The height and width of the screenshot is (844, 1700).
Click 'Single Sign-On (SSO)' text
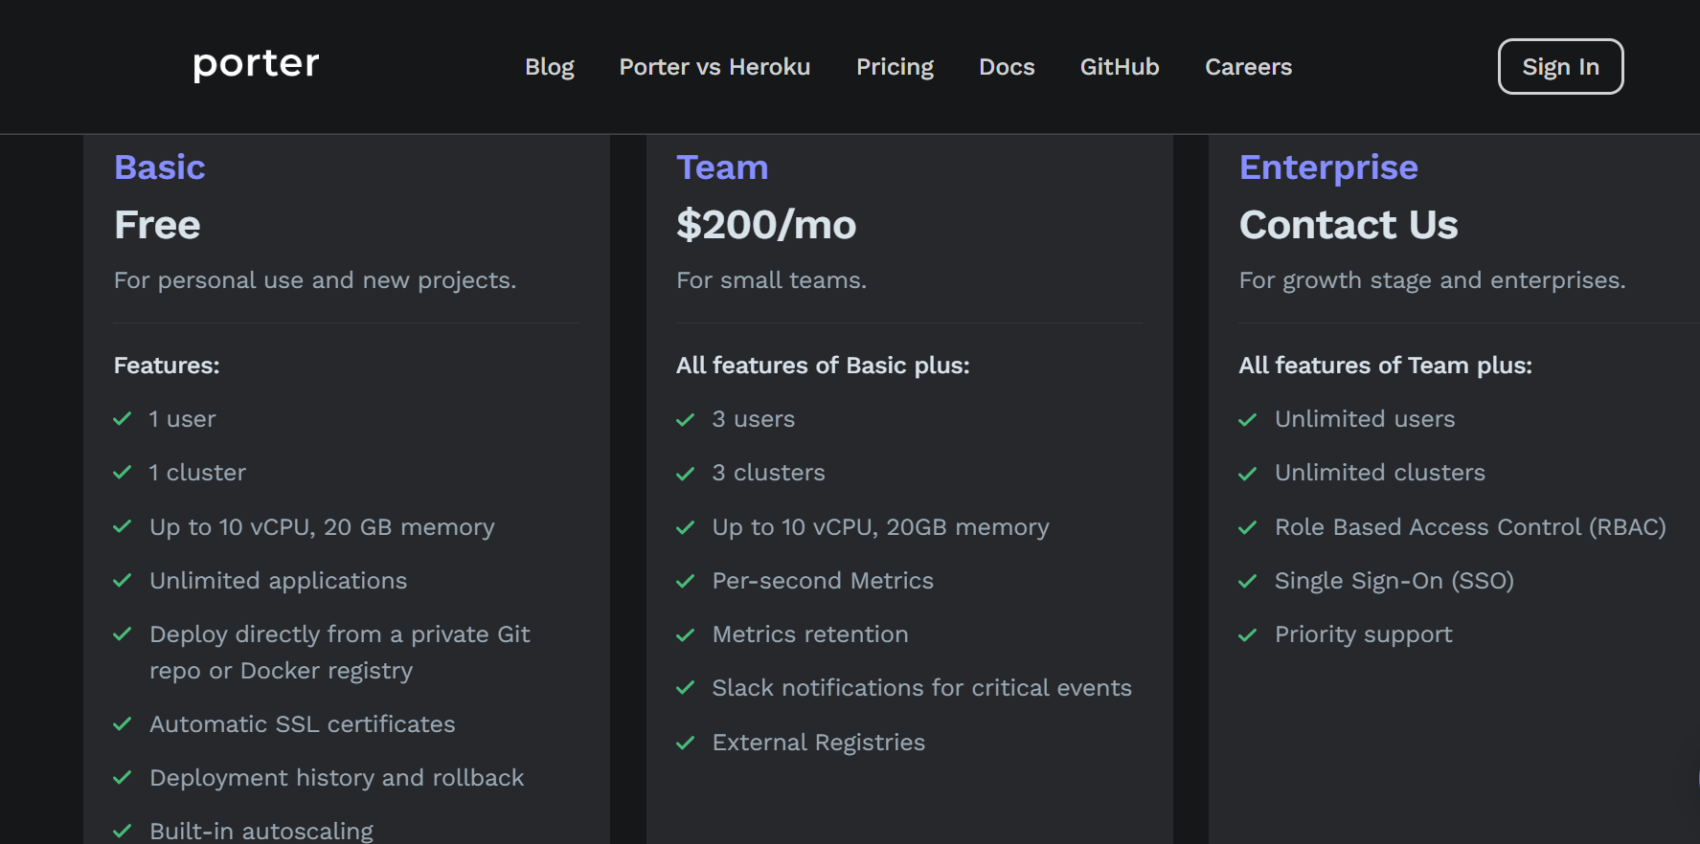(x=1394, y=581)
